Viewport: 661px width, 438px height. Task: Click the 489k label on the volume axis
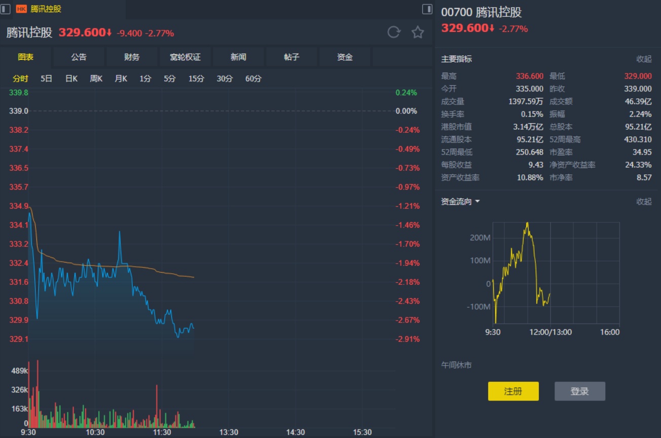[x=19, y=371]
